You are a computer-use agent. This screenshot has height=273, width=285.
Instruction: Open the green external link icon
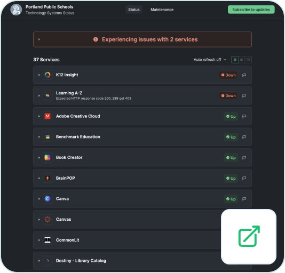(x=249, y=236)
